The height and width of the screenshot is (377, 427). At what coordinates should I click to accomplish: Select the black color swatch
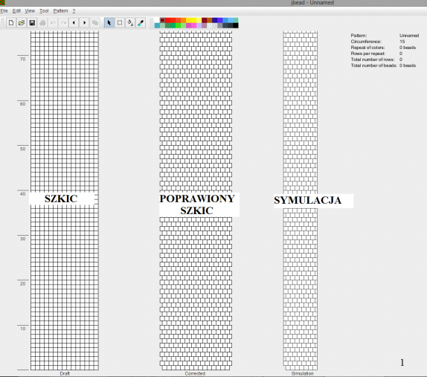point(236,25)
